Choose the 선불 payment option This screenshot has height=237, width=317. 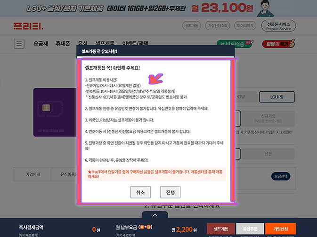pos(268,154)
